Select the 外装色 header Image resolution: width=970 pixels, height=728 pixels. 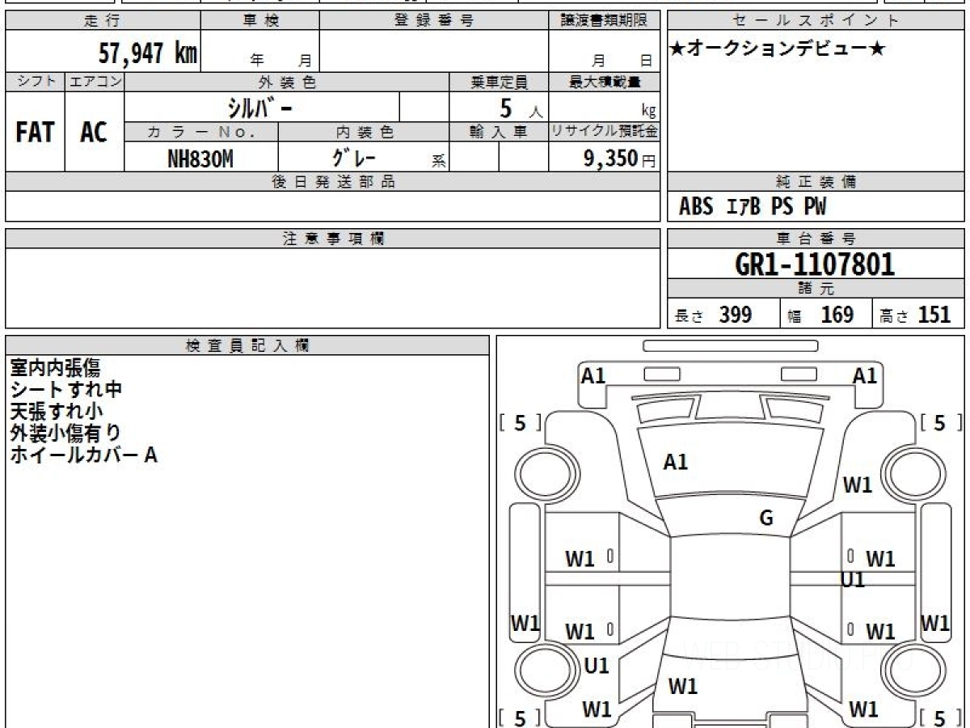pos(287,82)
